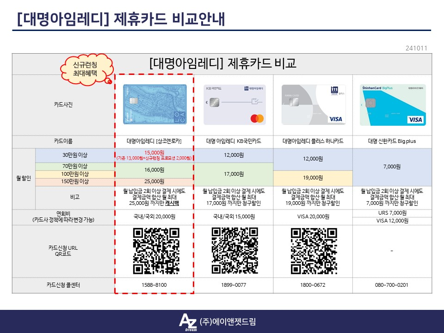Click call center number 080-700-0201

click(x=392, y=285)
